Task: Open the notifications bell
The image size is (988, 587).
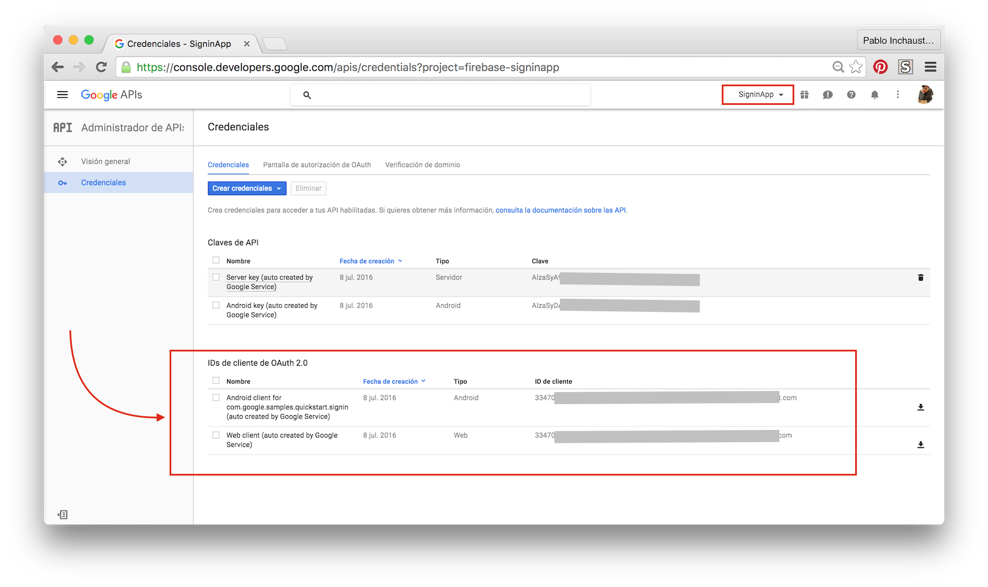Action: coord(874,94)
